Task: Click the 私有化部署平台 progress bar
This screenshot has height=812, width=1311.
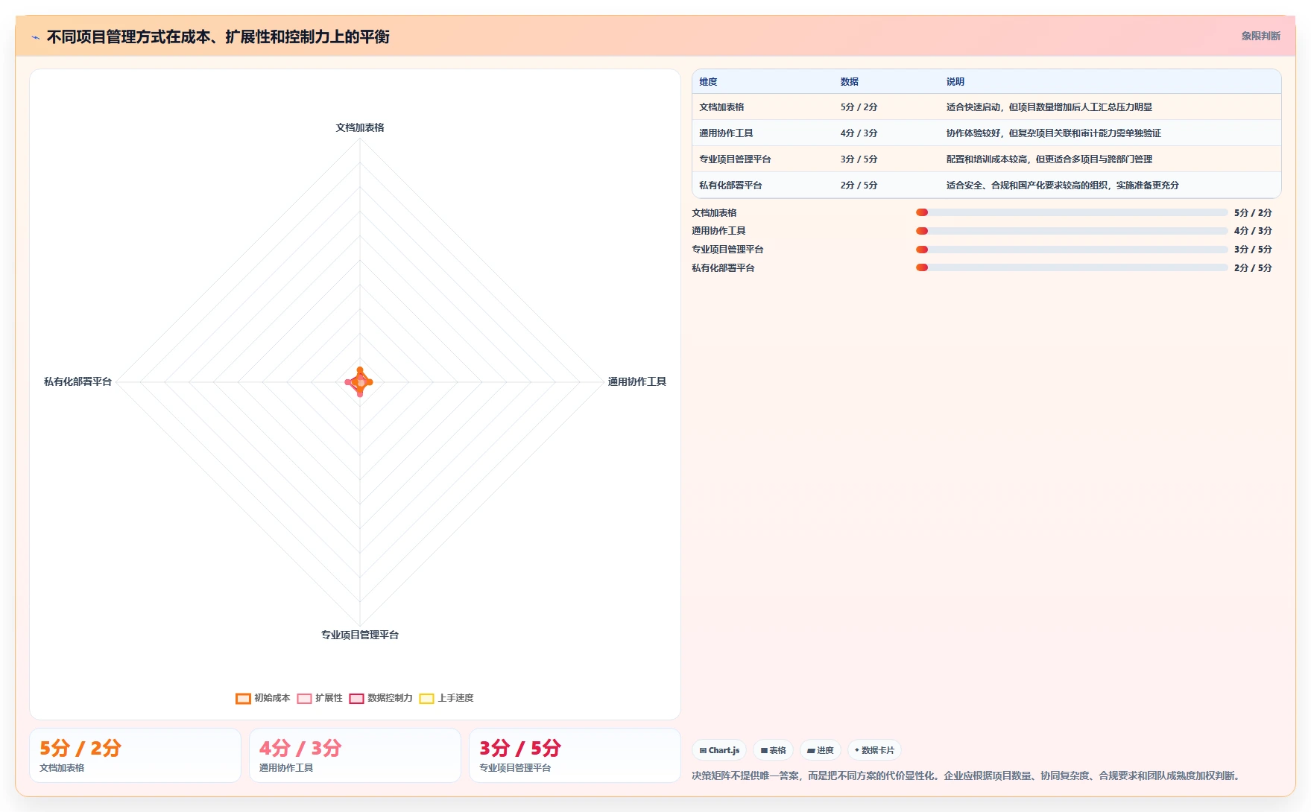Action: pos(1072,267)
